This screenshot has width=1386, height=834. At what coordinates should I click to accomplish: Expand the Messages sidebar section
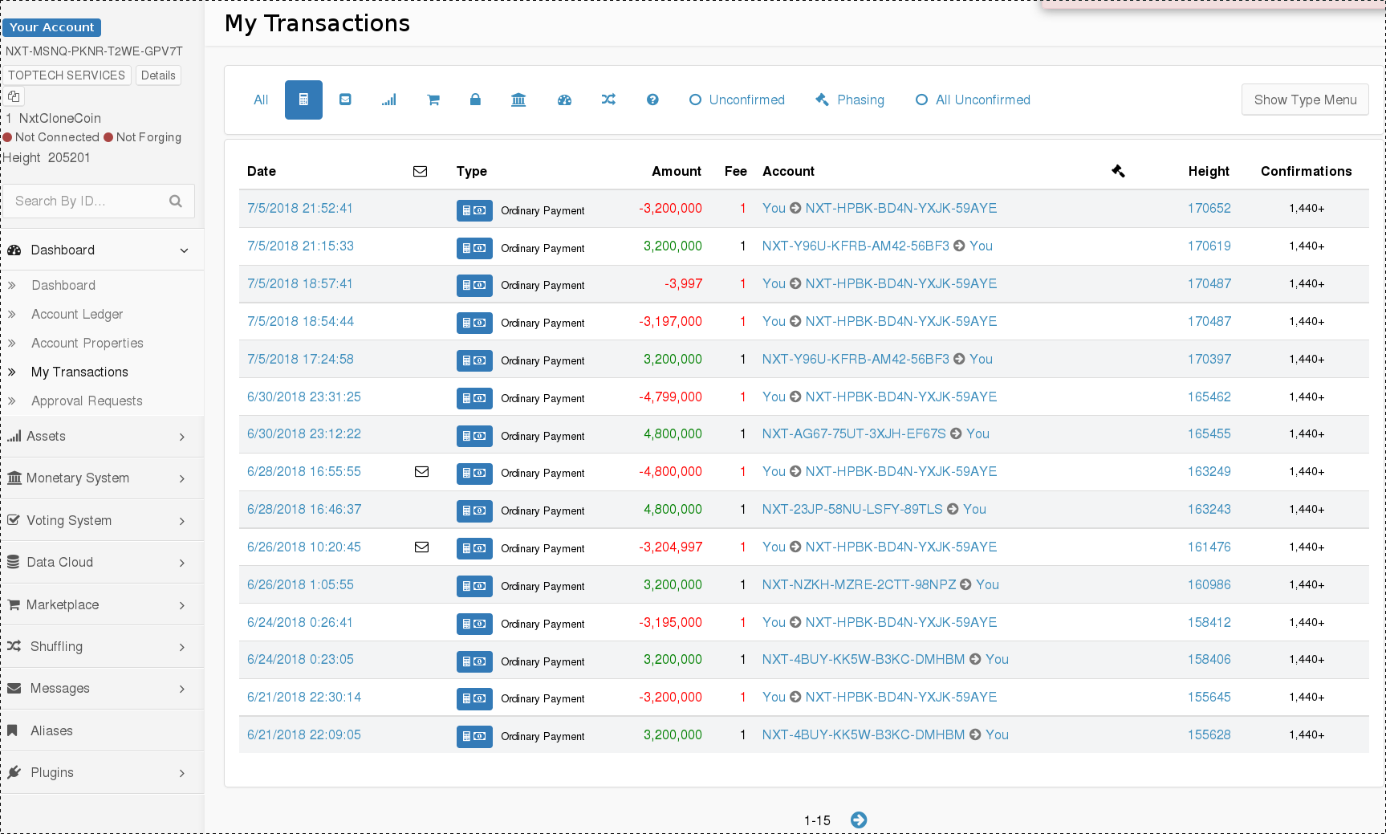pos(102,688)
